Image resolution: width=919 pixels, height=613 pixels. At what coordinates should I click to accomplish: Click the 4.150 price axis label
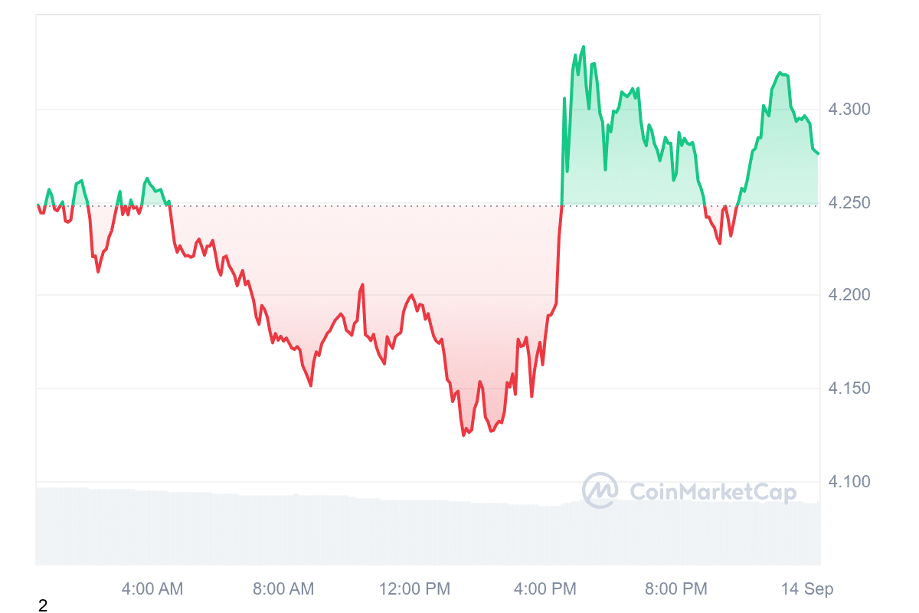[851, 388]
